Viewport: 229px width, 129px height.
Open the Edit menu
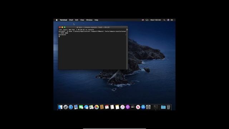point(77,20)
